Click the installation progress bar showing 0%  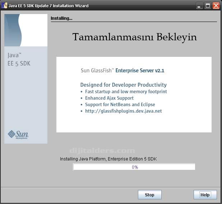coord(134,167)
